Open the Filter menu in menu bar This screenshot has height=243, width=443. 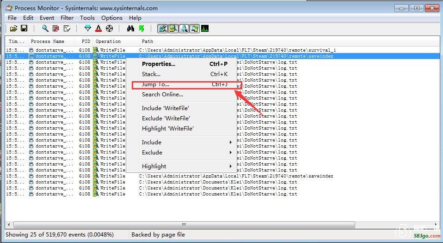point(67,18)
